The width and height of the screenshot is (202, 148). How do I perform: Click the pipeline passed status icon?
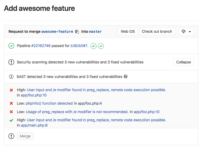point(11,46)
